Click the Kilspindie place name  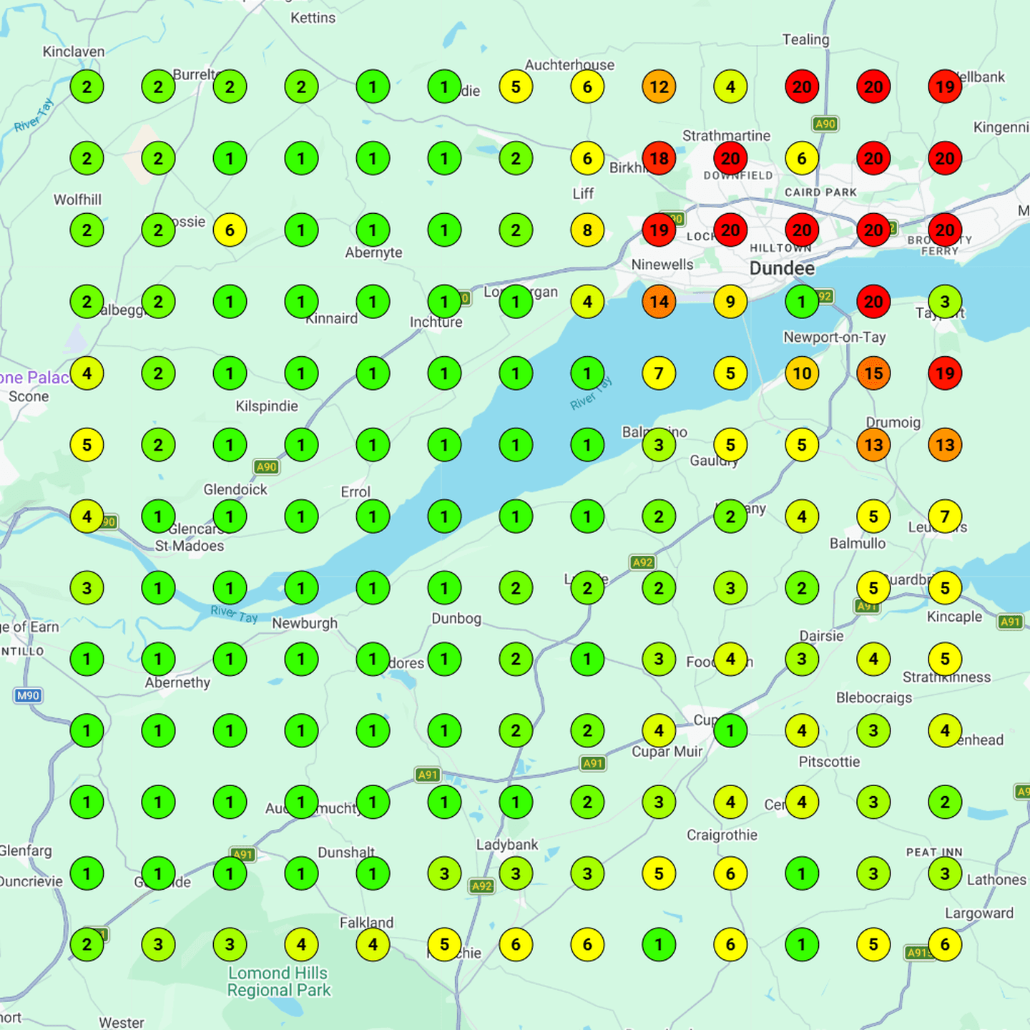pyautogui.click(x=267, y=406)
